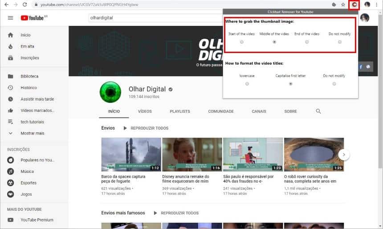Viewport: 383px width, 229px height.
Task: Bookmark this page with the star icon
Action: pyautogui.click(x=343, y=4)
